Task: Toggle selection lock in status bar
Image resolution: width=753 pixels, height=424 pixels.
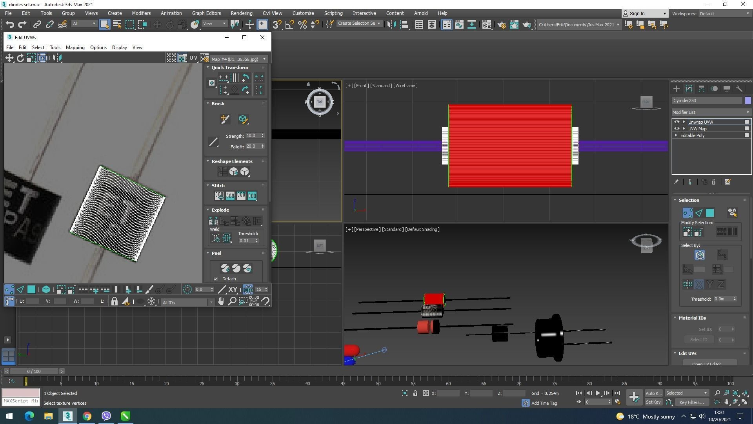Action: 415,393
